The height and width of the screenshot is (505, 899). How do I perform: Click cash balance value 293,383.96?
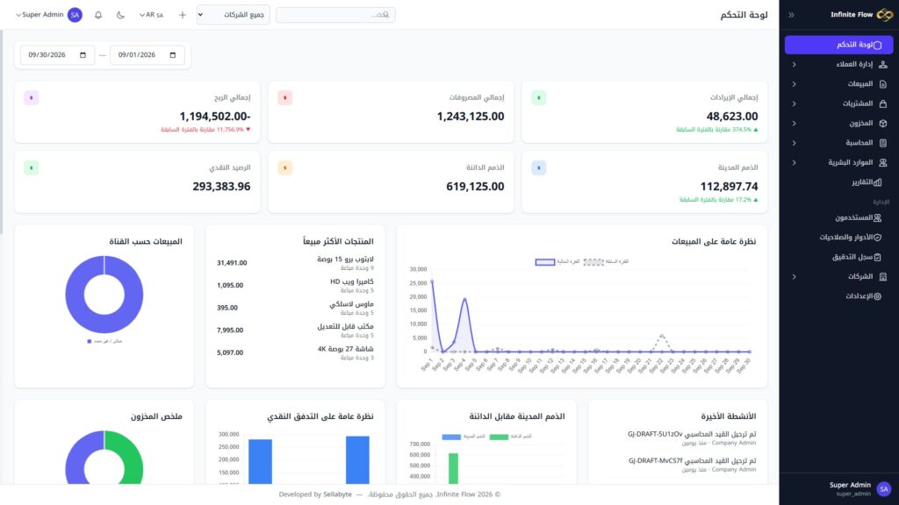[x=221, y=187]
